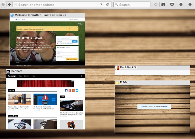Open the Twitter login page thumbnail
The image size is (195, 139).
[x=47, y=42]
